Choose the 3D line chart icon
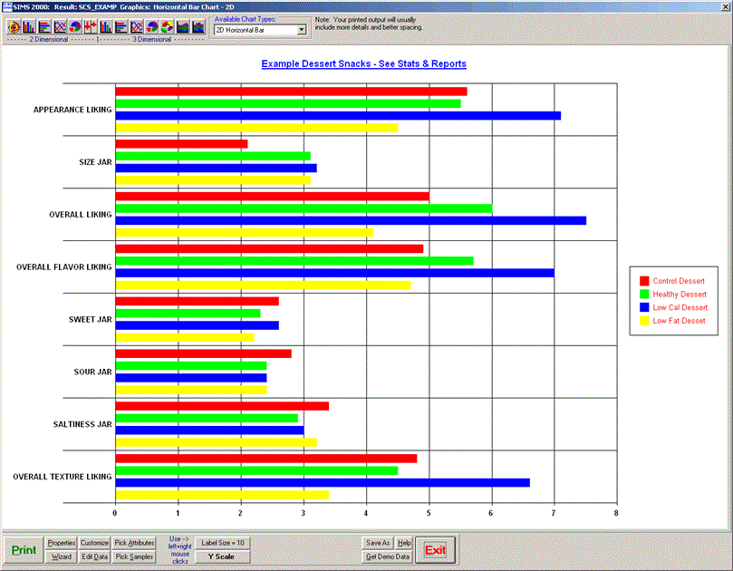The height and width of the screenshot is (571, 733). pos(137,27)
